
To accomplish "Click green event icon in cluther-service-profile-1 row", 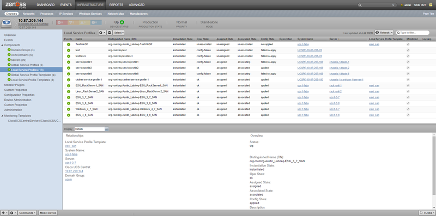I will (69, 79).
